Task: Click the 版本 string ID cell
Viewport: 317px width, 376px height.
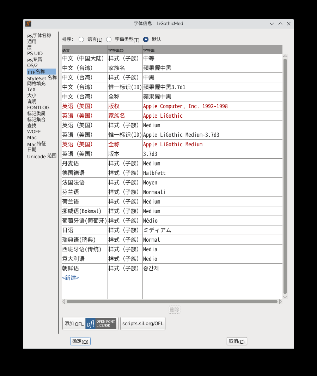Action: [125, 154]
